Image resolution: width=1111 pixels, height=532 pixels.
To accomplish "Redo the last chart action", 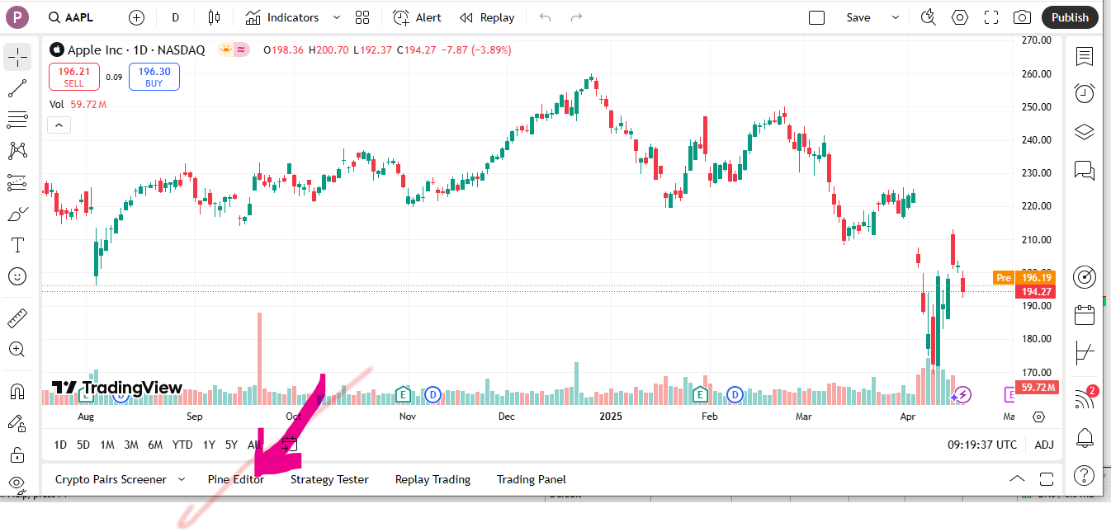I will pos(577,17).
